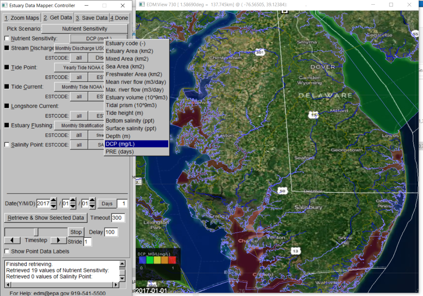Disable the Stream Discharge checkbox

(x=7, y=48)
